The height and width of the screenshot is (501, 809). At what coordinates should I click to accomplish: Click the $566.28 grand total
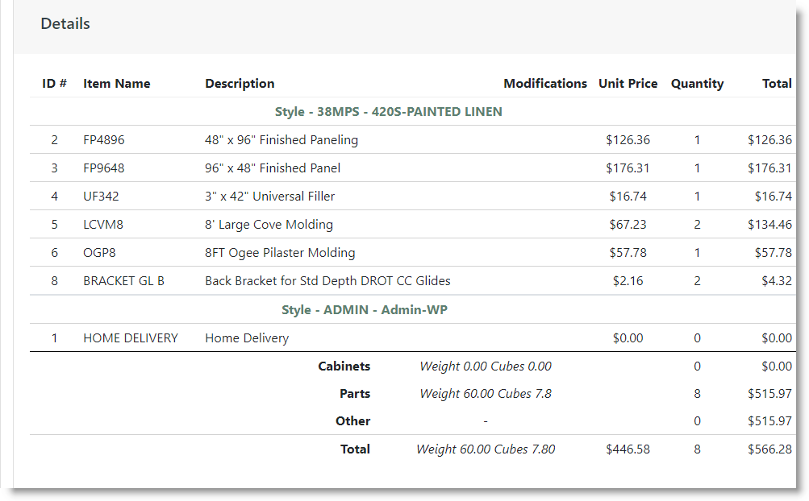pos(769,449)
